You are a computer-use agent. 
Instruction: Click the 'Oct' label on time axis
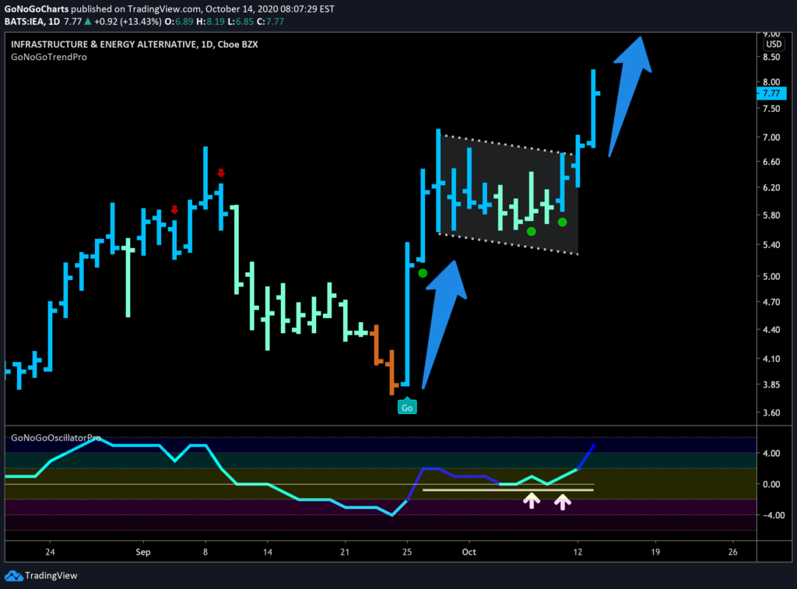(x=469, y=552)
